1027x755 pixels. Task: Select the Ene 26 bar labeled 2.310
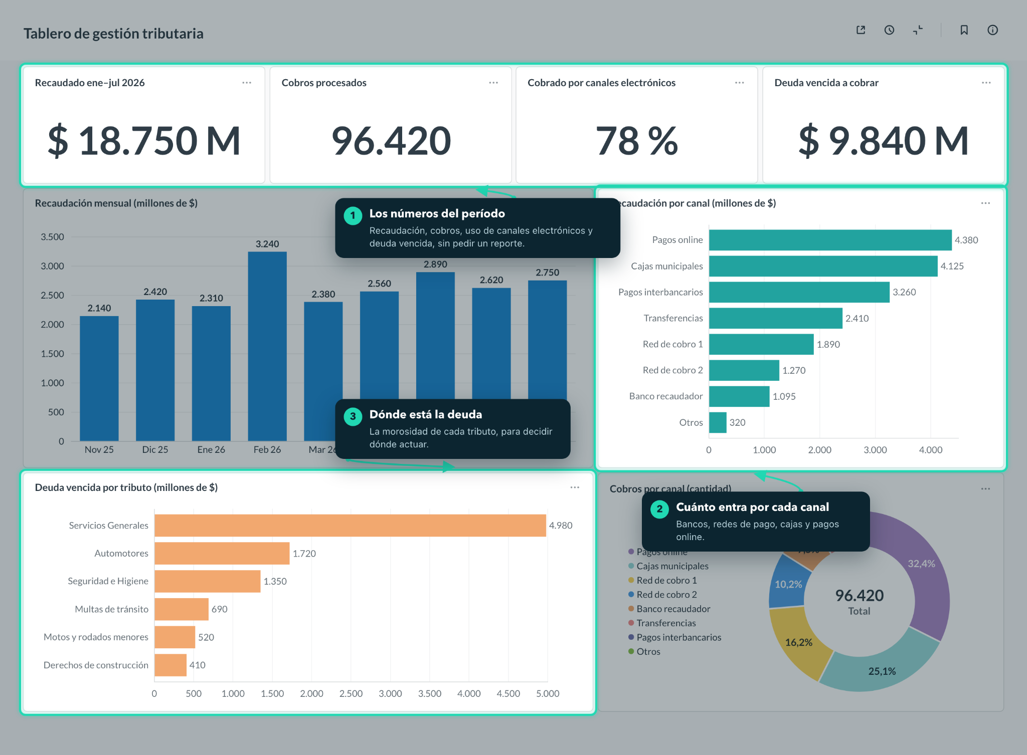[x=211, y=373]
